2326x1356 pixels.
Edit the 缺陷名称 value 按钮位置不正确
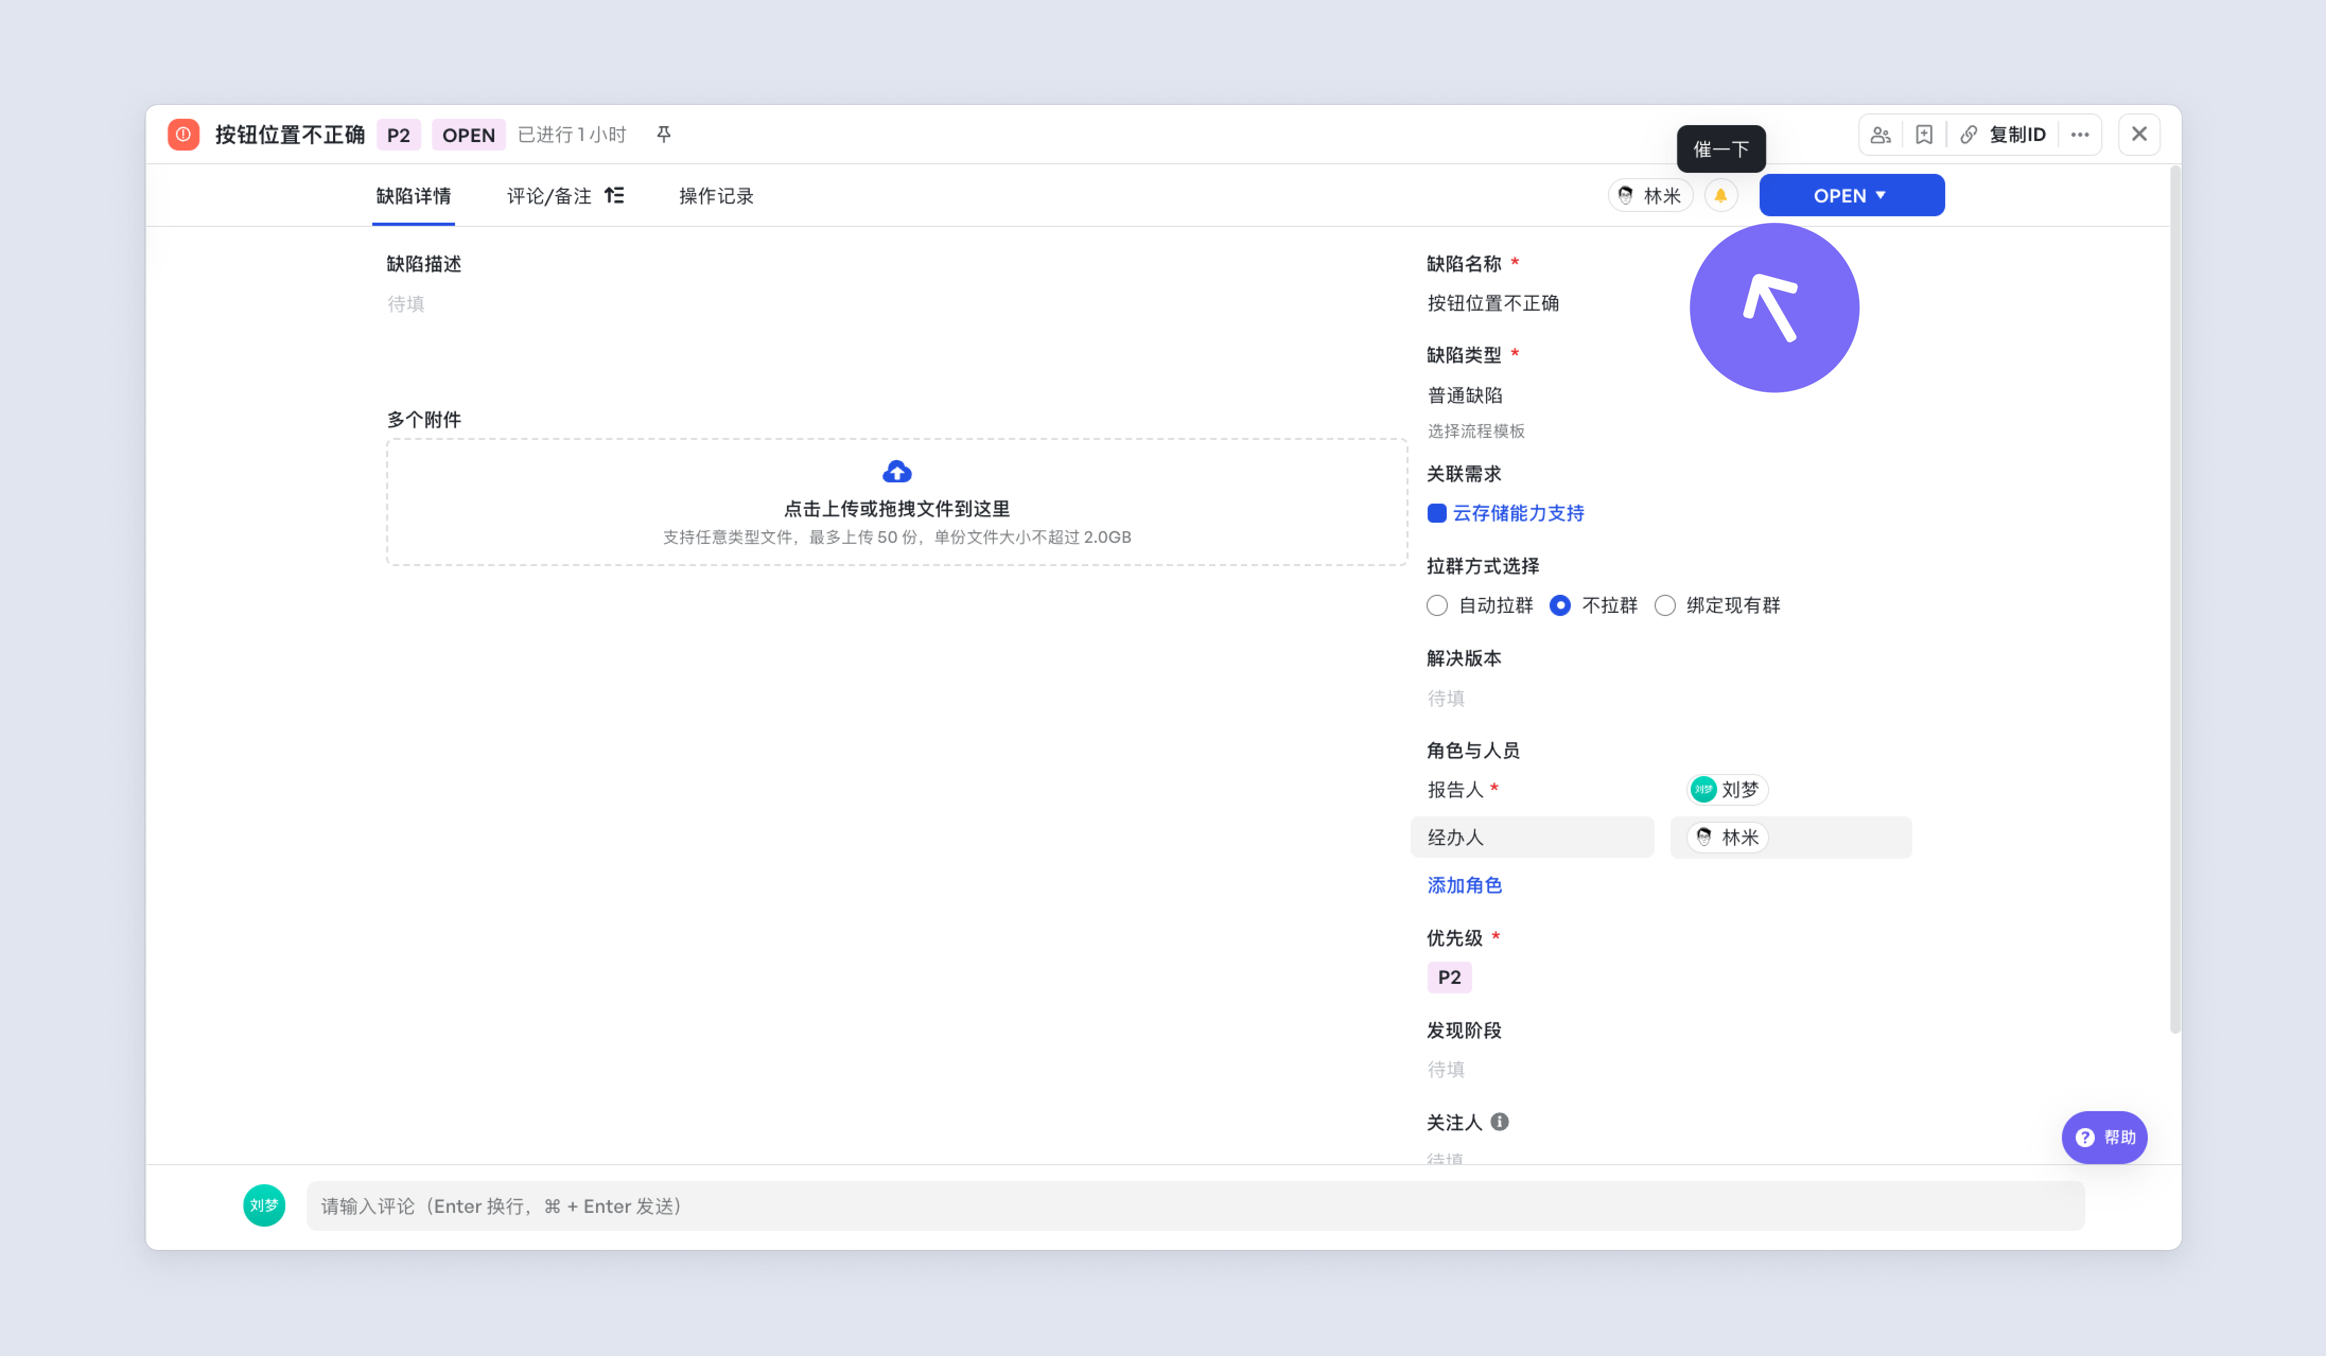(1492, 304)
